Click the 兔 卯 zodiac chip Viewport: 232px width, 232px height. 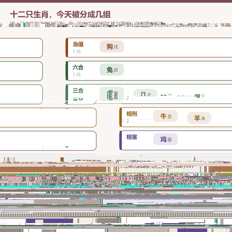(x=112, y=70)
